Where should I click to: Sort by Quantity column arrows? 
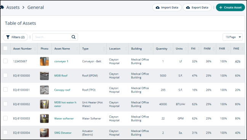coord(171,49)
